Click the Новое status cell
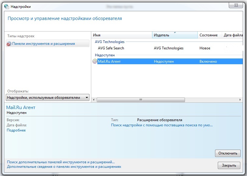Image resolution: width=247 pixels, height=176 pixels. pyautogui.click(x=205, y=48)
